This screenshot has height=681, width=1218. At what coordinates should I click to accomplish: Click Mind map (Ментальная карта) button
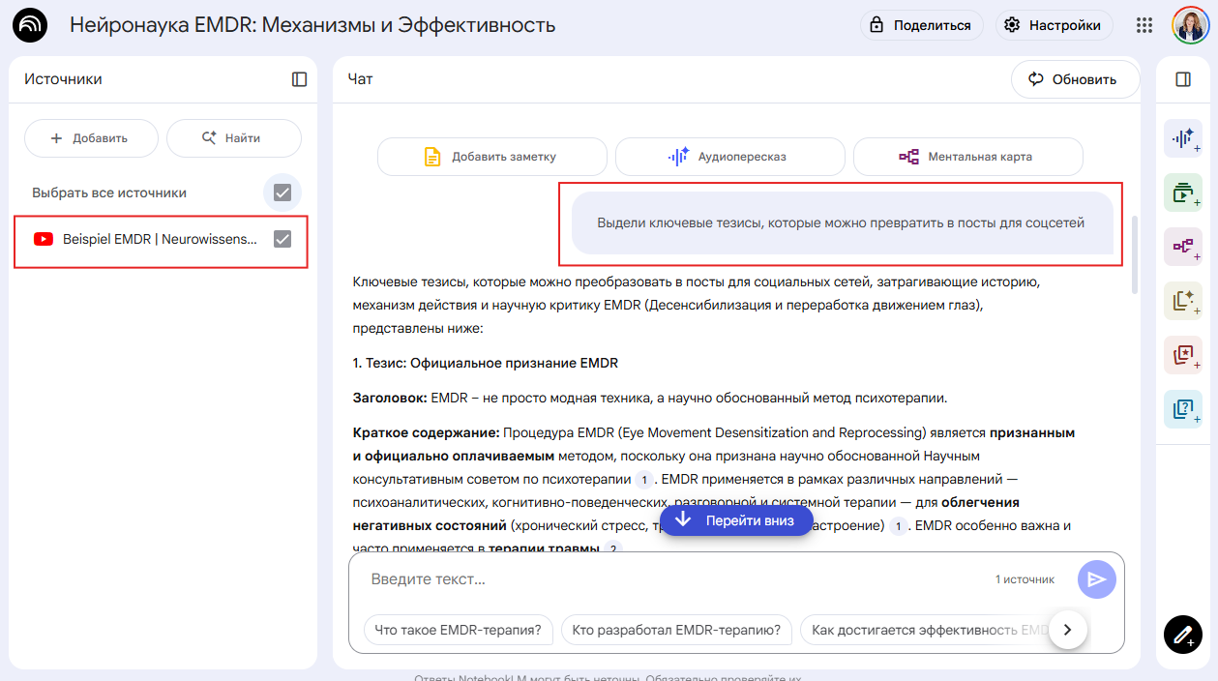[968, 157]
